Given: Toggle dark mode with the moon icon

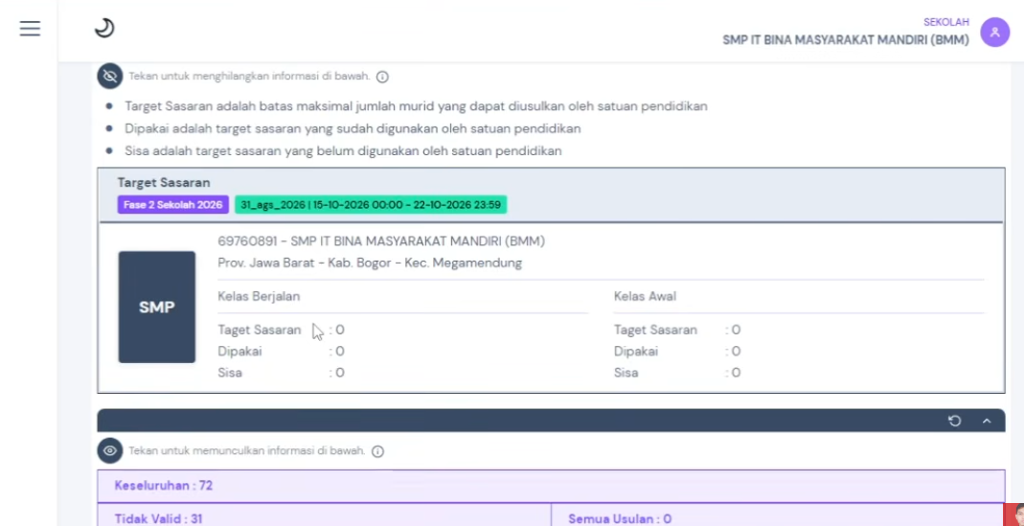Looking at the screenshot, I should coord(104,28).
